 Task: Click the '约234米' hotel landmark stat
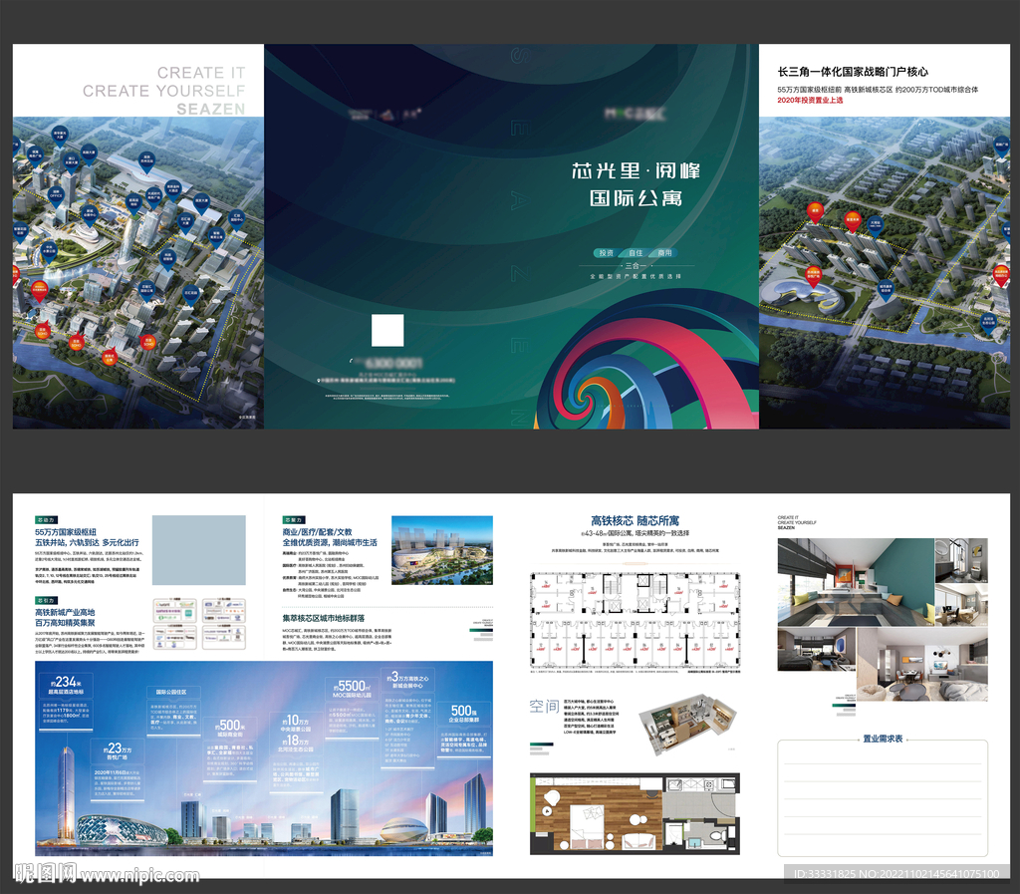(67, 684)
